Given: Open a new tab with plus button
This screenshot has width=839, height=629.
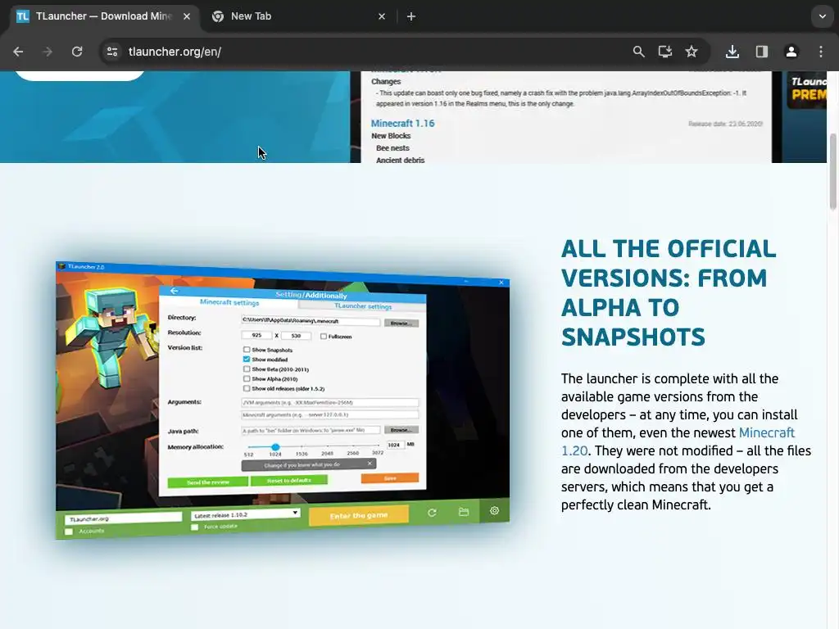Looking at the screenshot, I should coord(411,16).
